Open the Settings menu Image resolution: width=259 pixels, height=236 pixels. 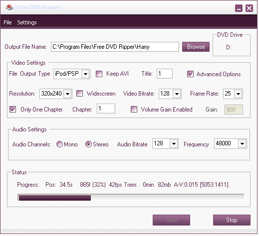[27, 22]
